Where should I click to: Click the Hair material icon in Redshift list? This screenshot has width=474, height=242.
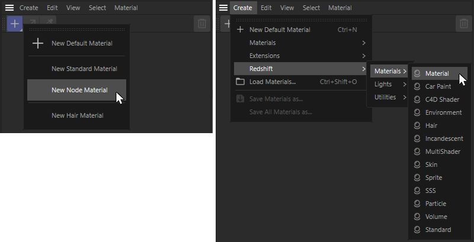[x=417, y=125]
